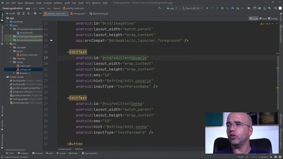Expand the drawable folder
Viewport: 283px width, 159px height.
[11, 47]
